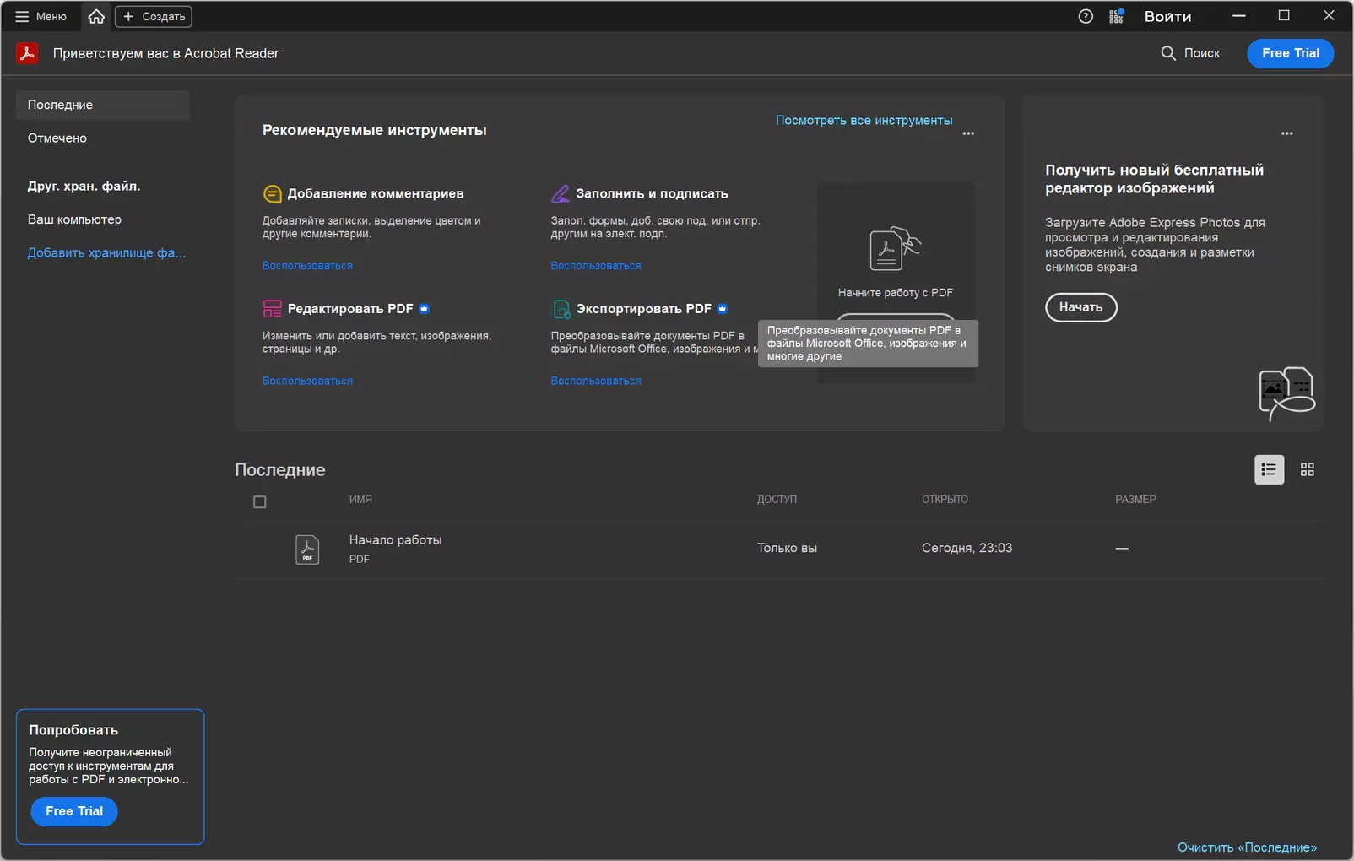Switch to list view

[1269, 469]
